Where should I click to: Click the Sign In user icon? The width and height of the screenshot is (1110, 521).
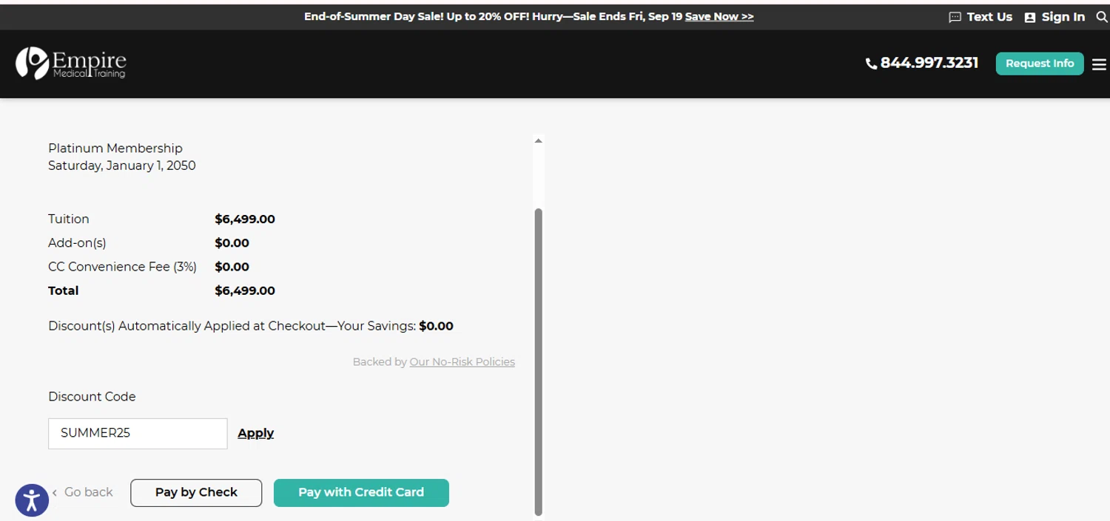point(1029,17)
